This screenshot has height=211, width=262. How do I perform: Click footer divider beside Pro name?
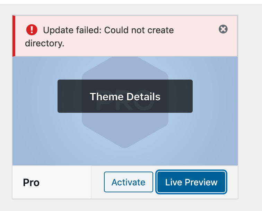click(91, 182)
